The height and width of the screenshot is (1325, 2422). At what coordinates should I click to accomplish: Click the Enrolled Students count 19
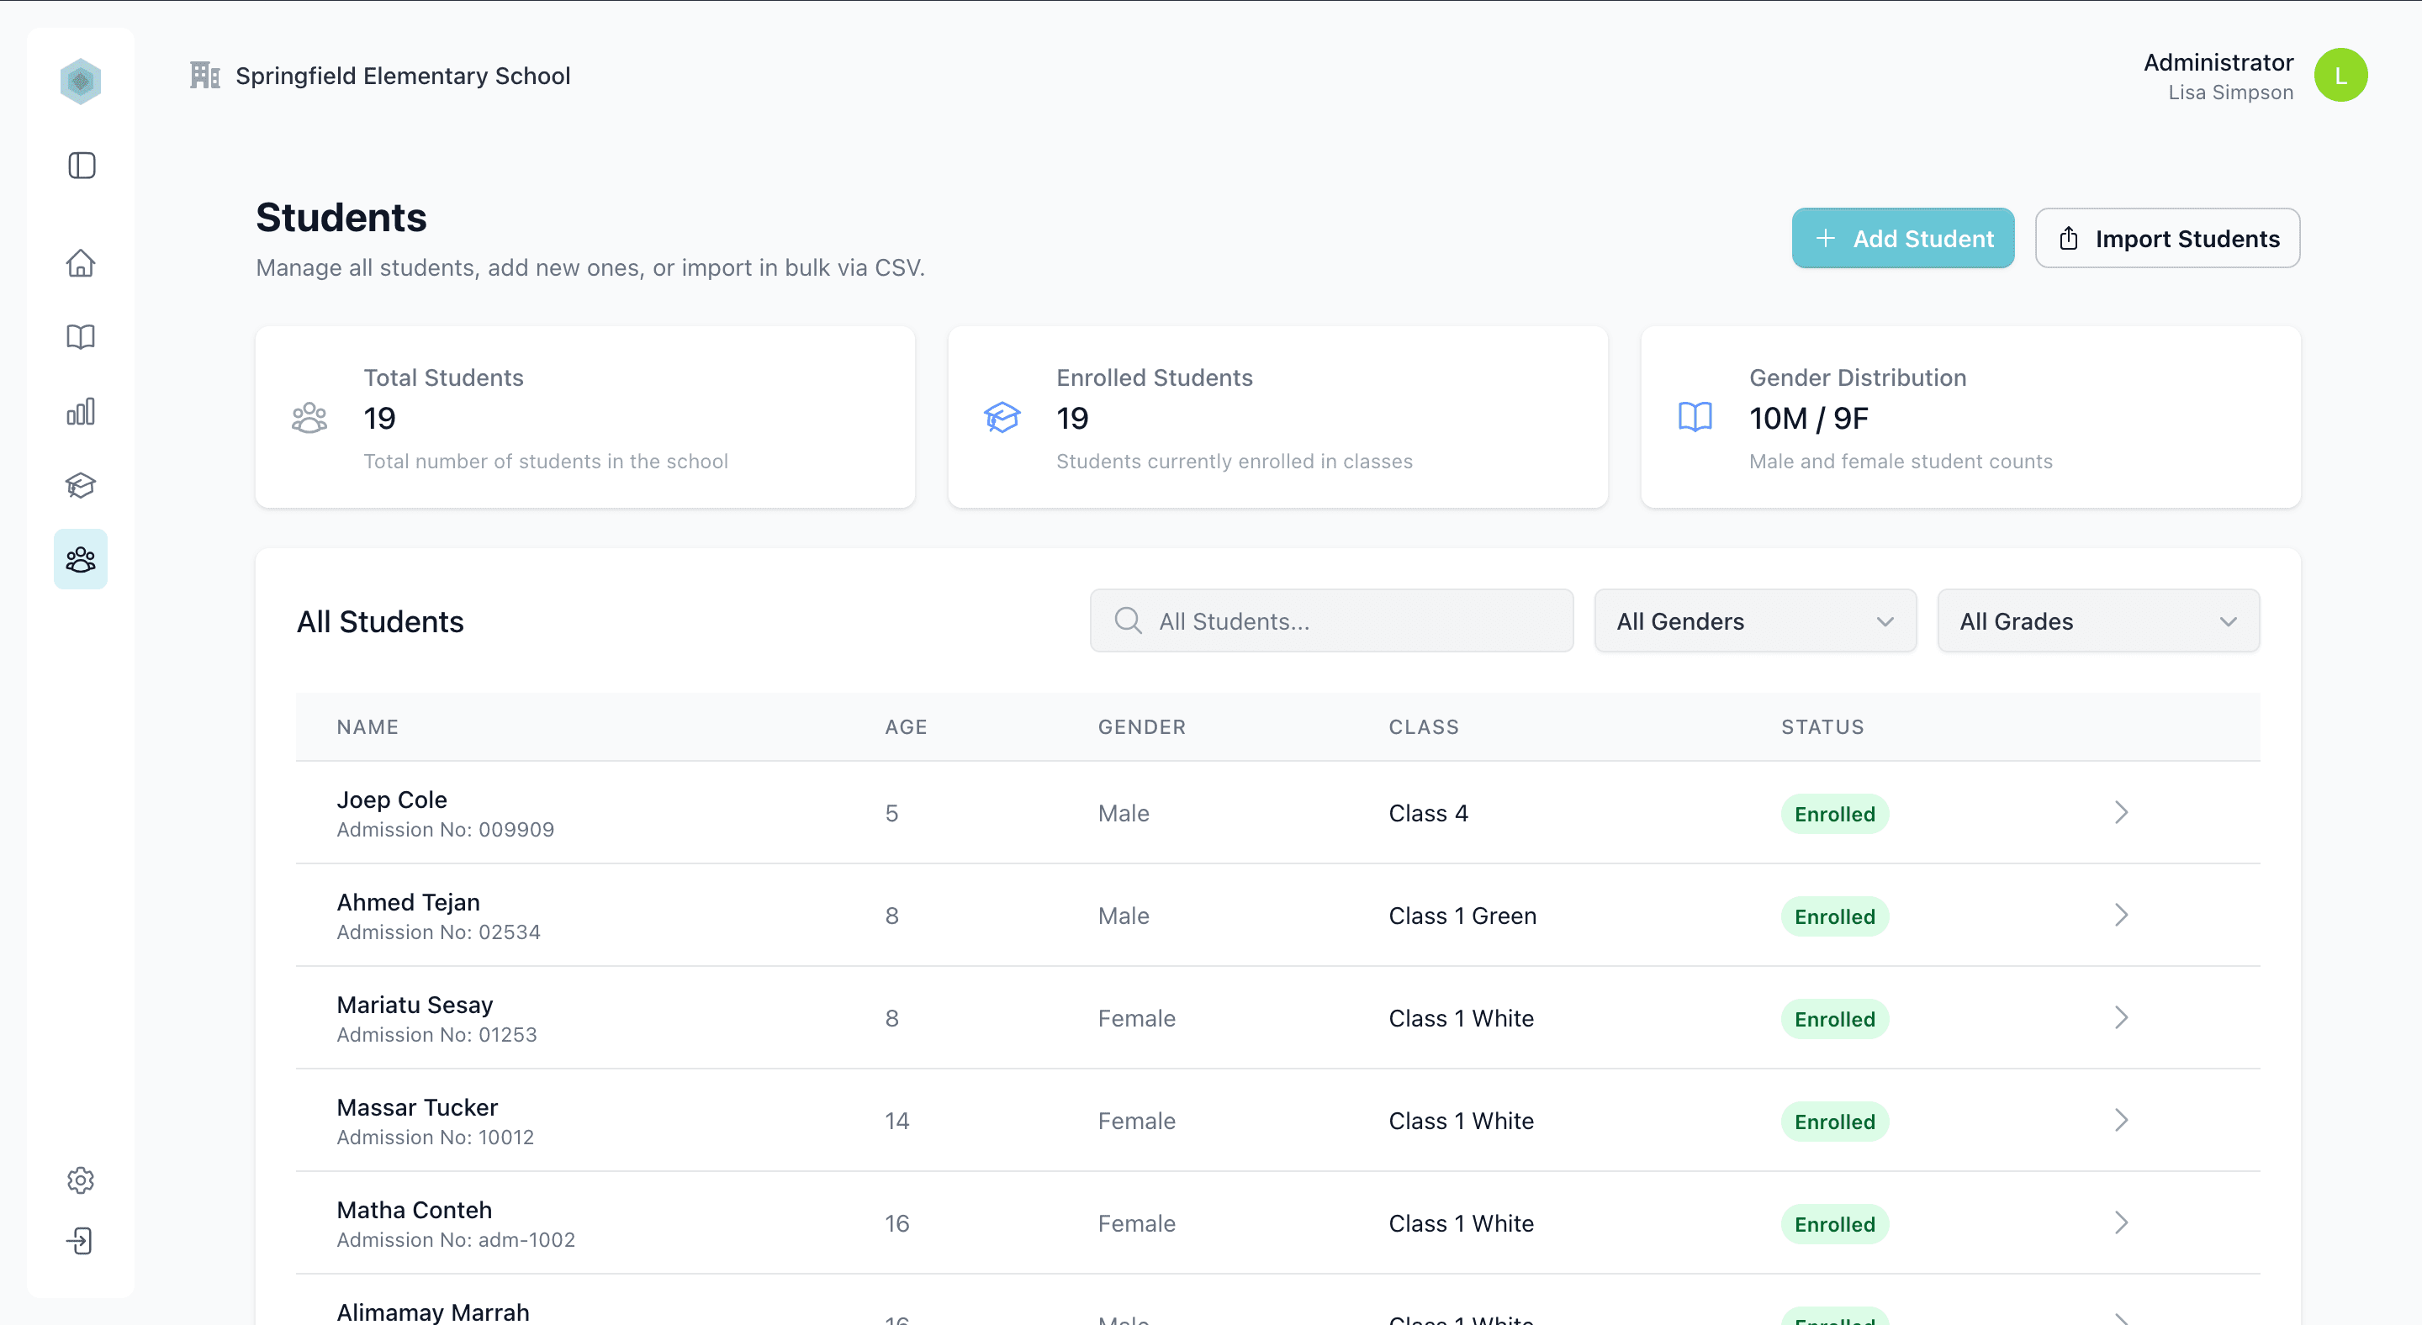click(x=1072, y=418)
